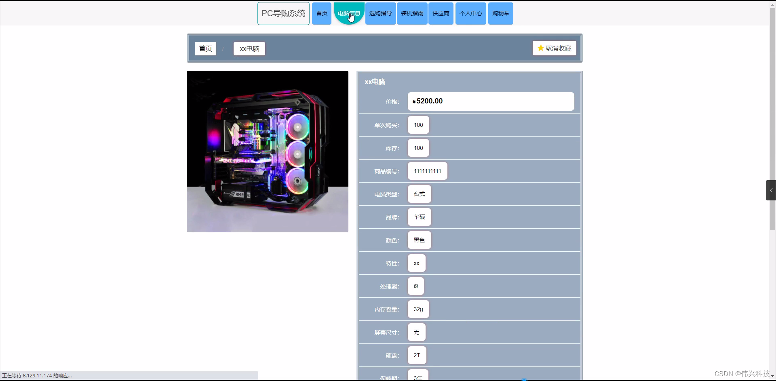Click xx电脑 in the breadcrumb
776x381 pixels.
[249, 48]
